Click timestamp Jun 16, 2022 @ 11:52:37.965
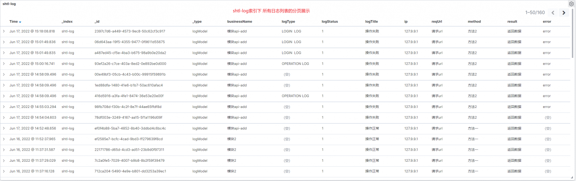This screenshot has height=181, width=576. tap(32, 139)
